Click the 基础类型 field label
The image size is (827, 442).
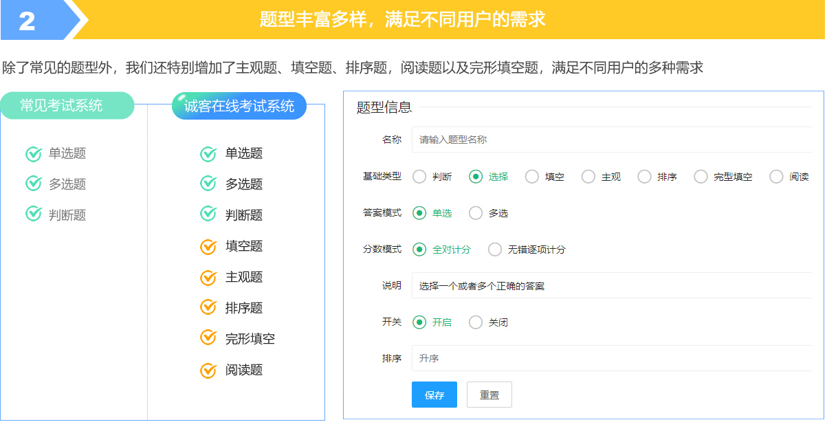point(382,177)
